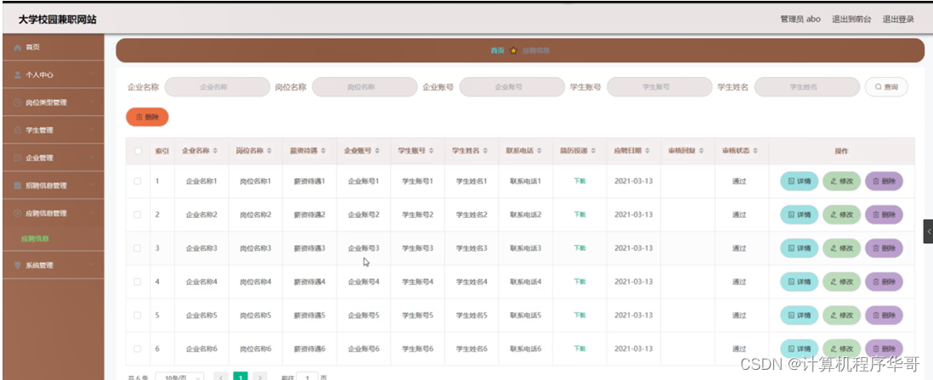Click the 查询 search button

[886, 87]
